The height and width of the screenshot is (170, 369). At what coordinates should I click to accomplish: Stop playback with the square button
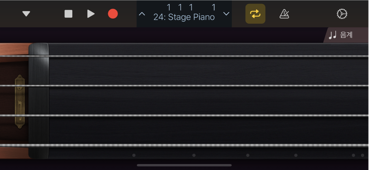pos(68,14)
